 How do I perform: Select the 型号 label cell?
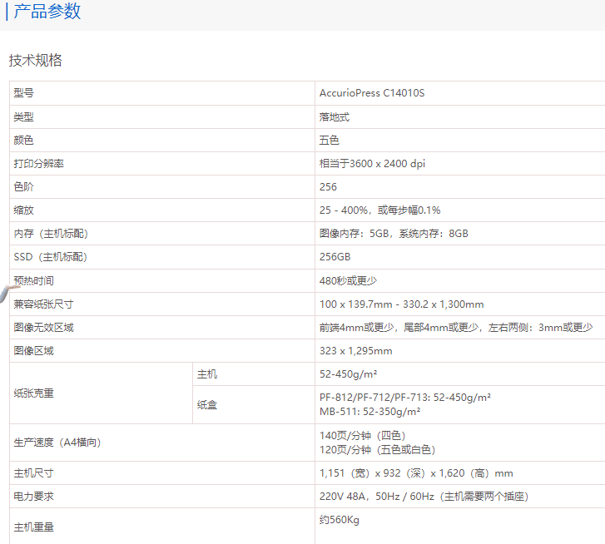23,93
